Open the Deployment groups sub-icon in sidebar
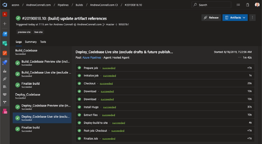 (x=5, y=102)
